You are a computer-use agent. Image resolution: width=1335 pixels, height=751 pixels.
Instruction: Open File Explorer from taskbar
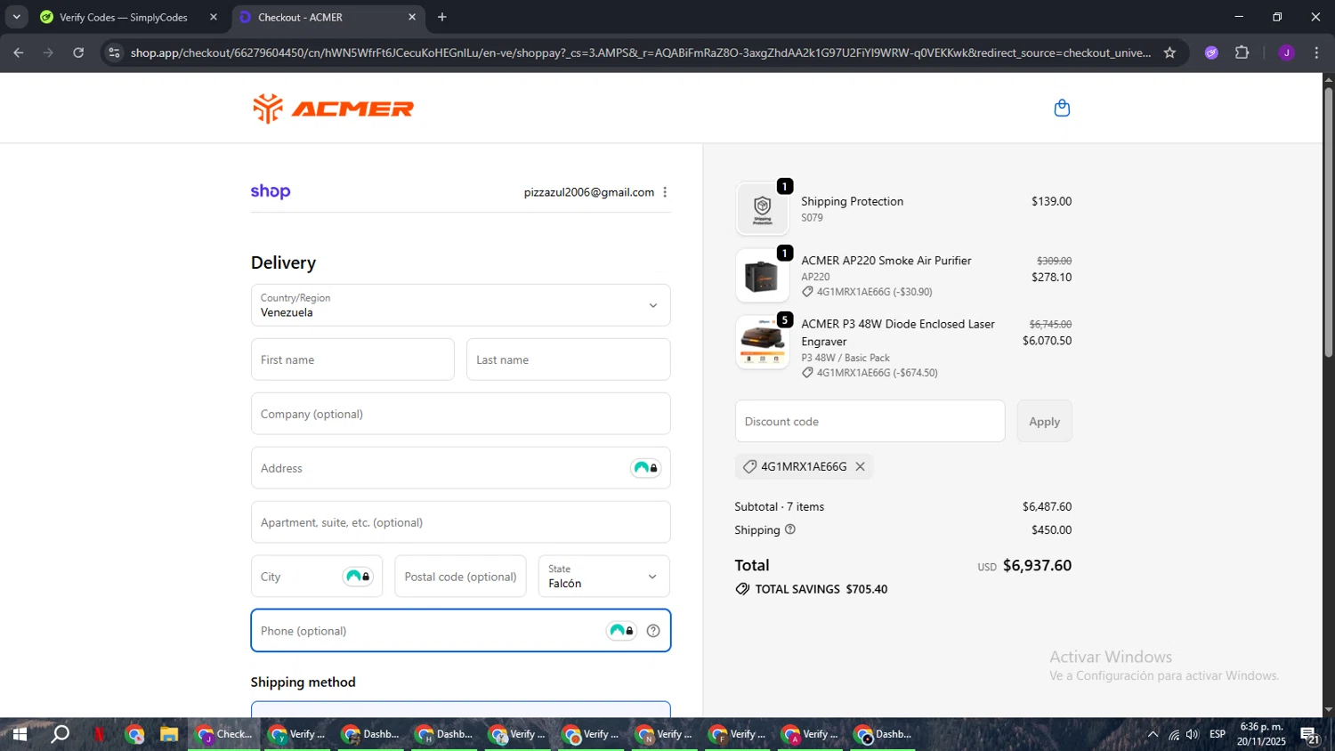tap(169, 734)
